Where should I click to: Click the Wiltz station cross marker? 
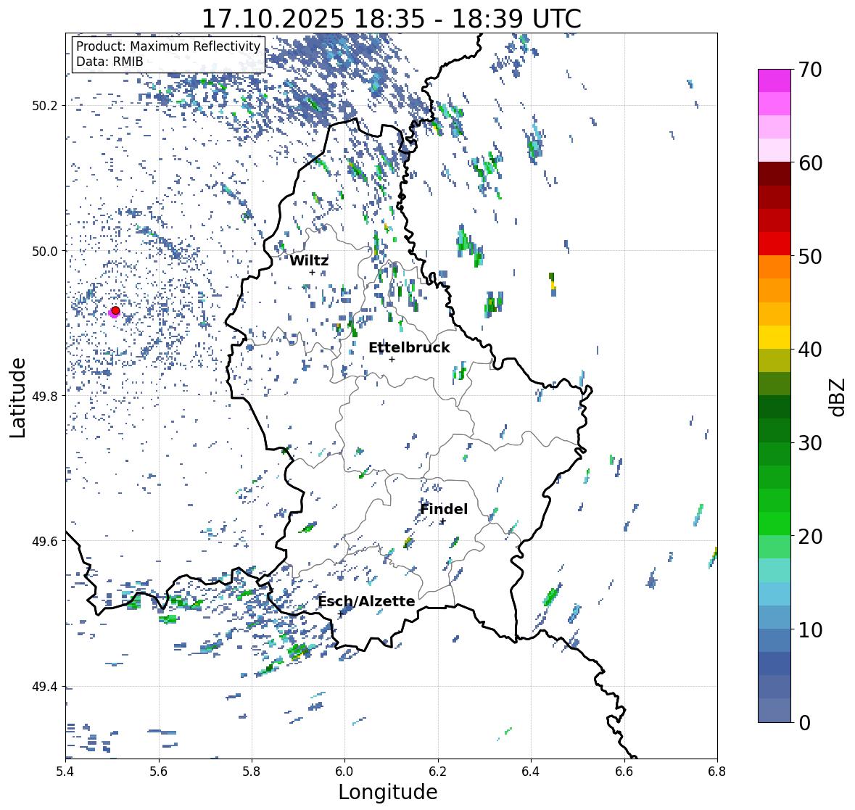coord(312,272)
